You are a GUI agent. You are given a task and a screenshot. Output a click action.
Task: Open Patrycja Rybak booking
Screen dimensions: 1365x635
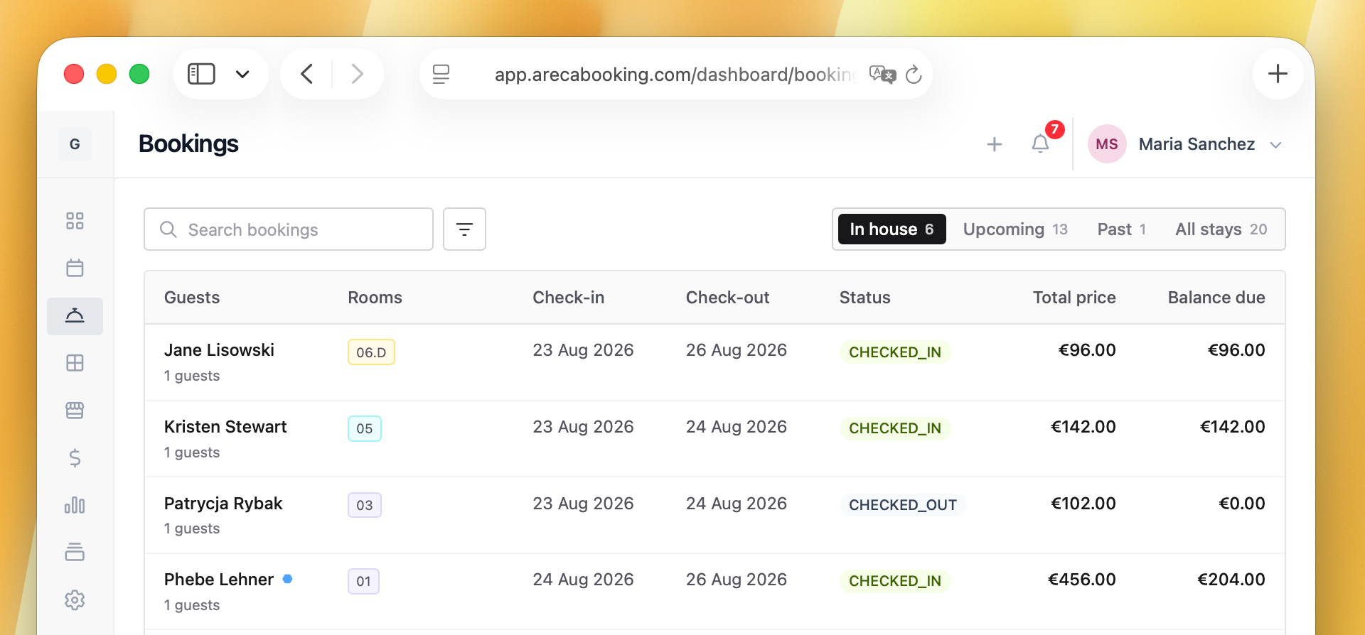click(223, 504)
